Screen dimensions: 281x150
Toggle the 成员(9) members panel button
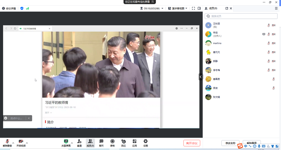90,143
